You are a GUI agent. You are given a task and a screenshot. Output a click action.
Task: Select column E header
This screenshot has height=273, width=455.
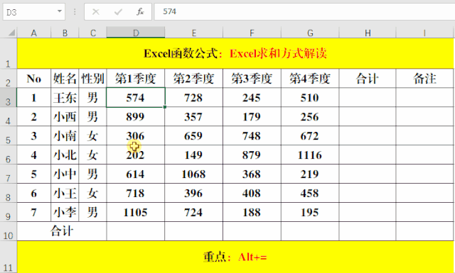(194, 33)
